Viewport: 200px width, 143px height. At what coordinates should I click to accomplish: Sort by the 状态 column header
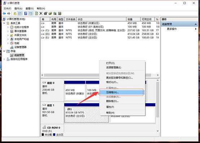[x=101, y=19]
